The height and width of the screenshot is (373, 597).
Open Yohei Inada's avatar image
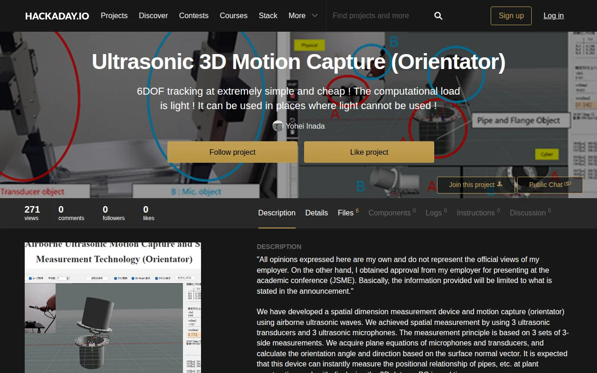(278, 126)
